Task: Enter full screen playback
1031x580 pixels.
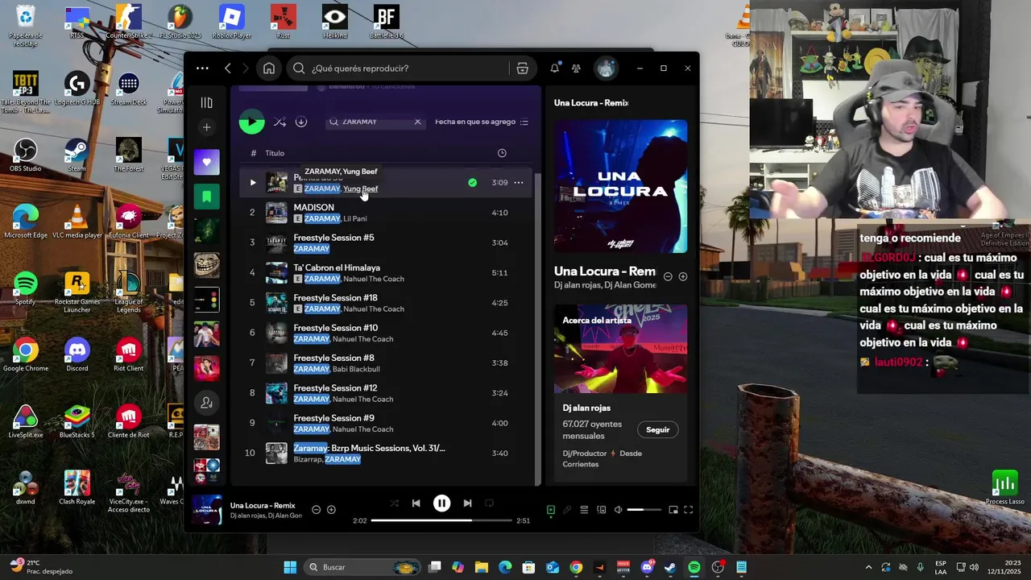Action: [x=689, y=510]
